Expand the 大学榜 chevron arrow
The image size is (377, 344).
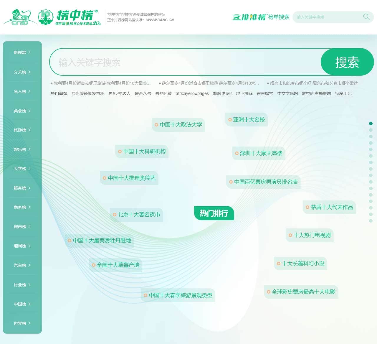pos(29,169)
